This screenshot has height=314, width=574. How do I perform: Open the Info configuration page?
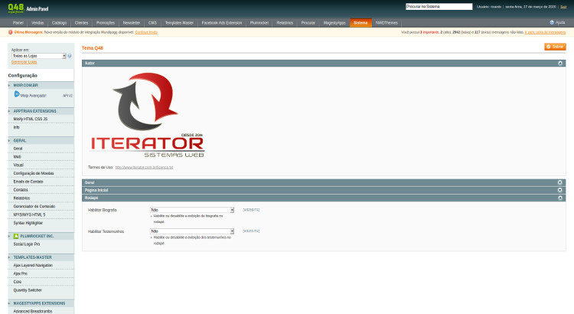coord(17,127)
